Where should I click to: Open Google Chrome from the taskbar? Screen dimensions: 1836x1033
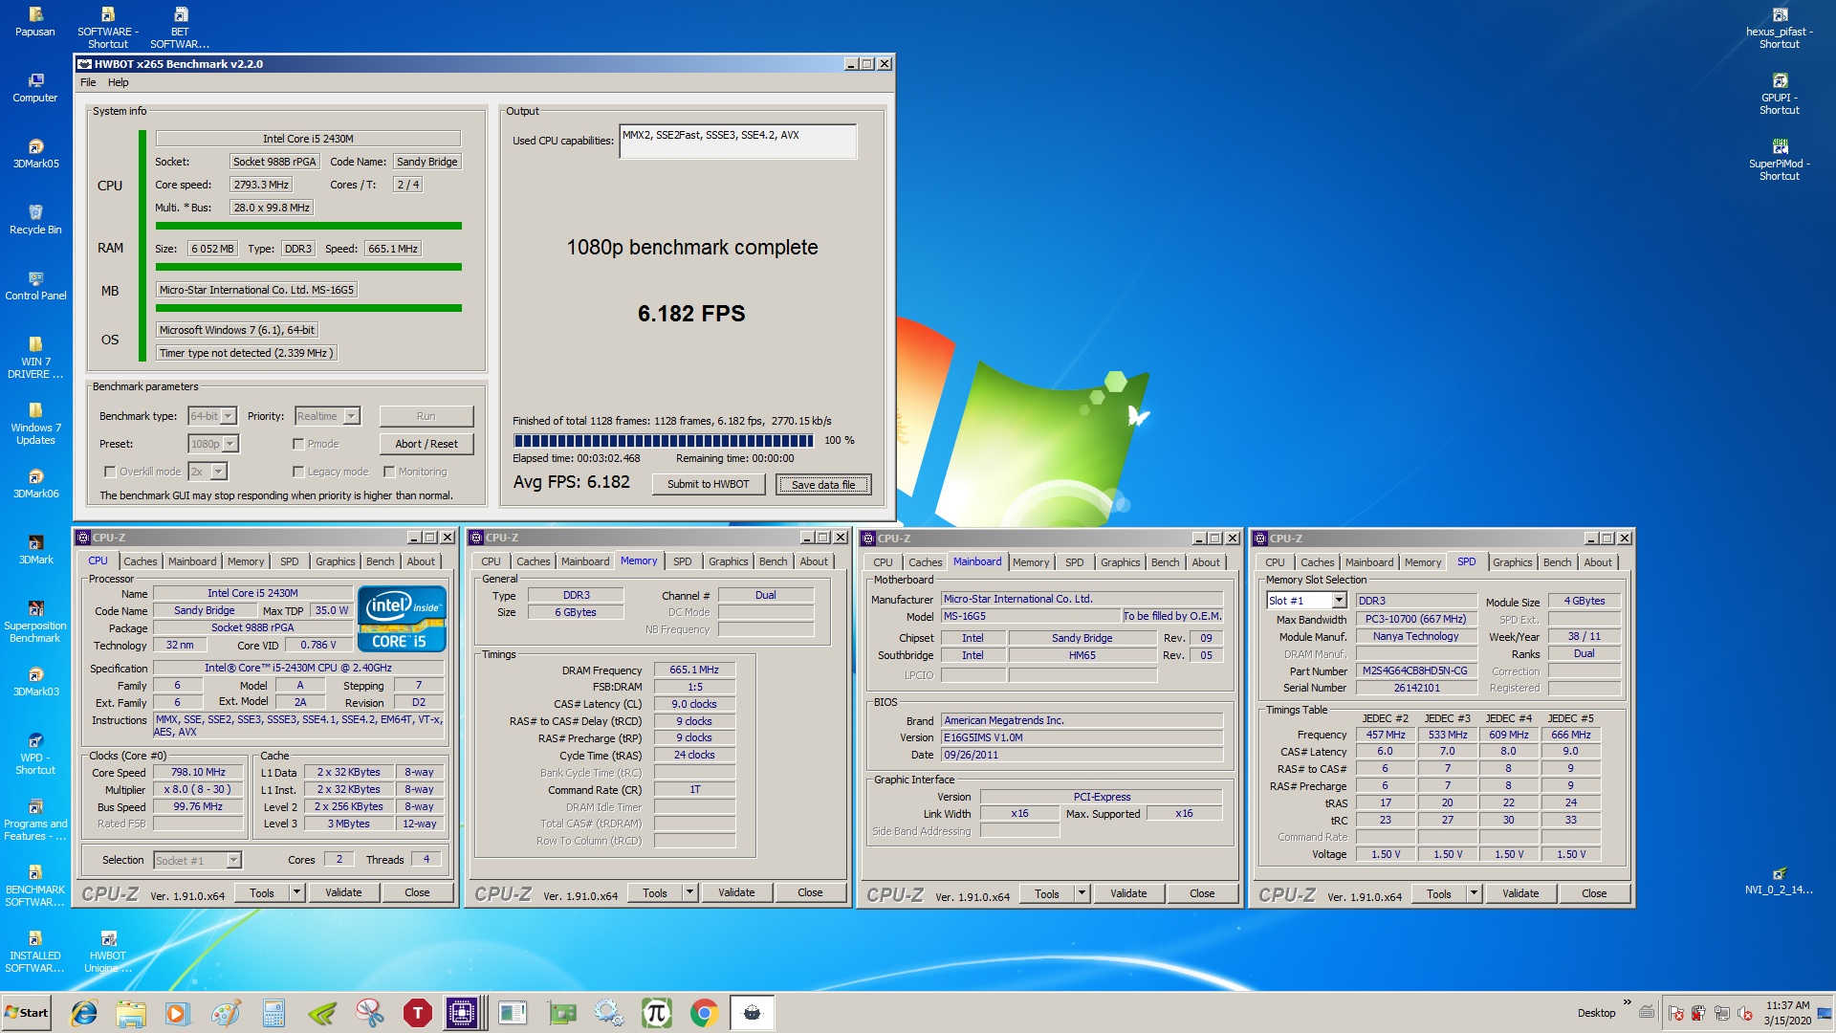pyautogui.click(x=704, y=1013)
